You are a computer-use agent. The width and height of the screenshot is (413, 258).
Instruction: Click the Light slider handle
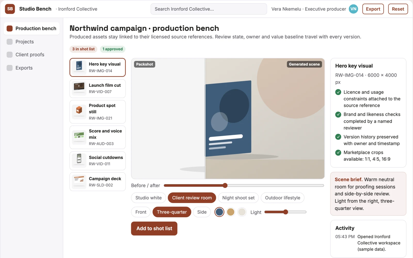pyautogui.click(x=285, y=212)
